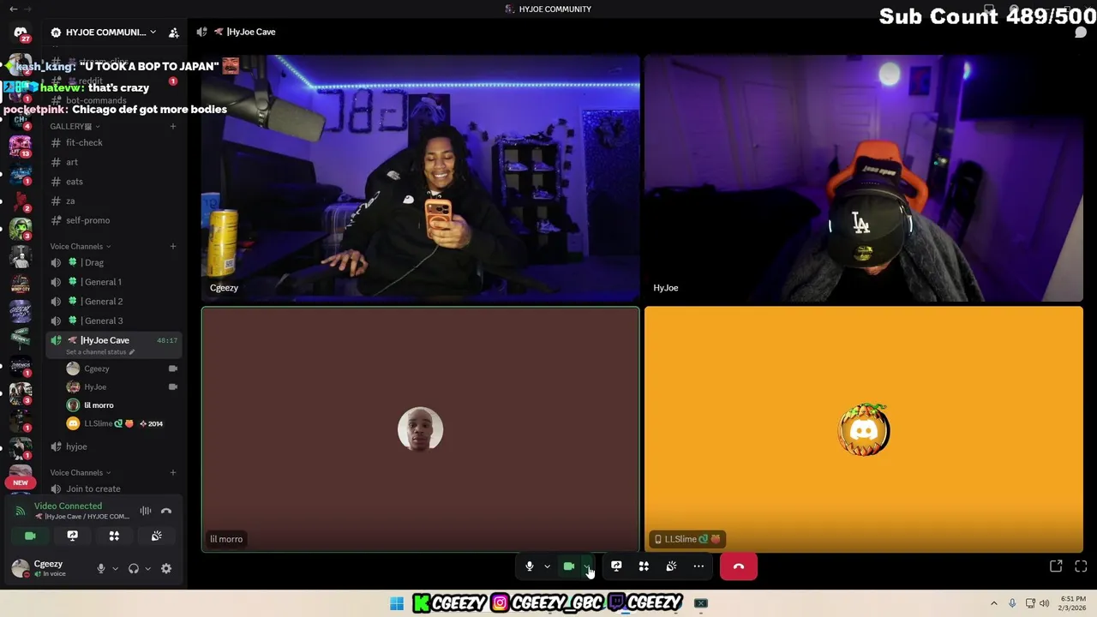Join the Join to create channel

tap(113, 488)
